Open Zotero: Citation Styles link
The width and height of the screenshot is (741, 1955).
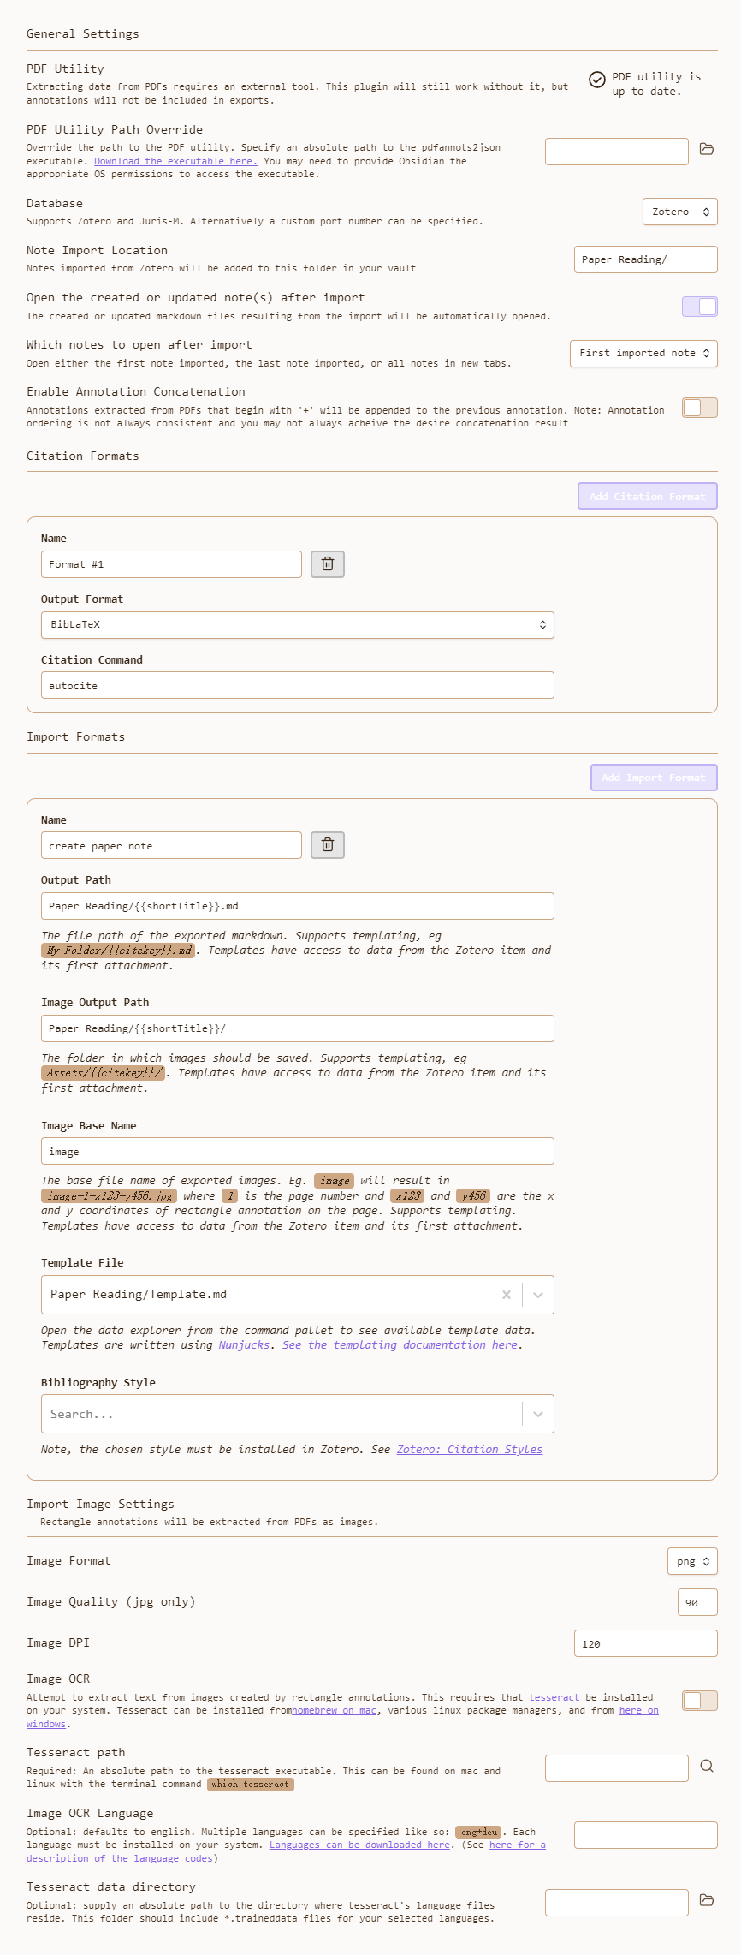point(470,1450)
